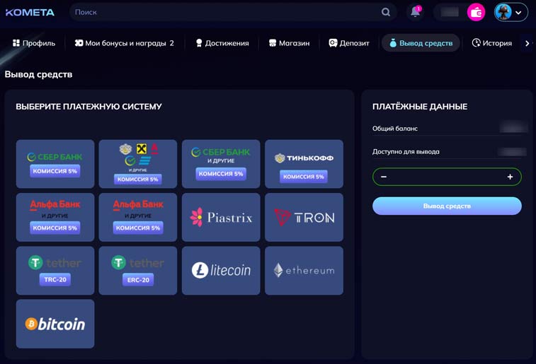Open the pink wallet icon
The height and width of the screenshot is (364, 536).
476,12
